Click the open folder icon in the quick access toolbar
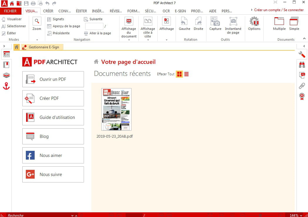This screenshot has width=308, height=217. [19, 3]
